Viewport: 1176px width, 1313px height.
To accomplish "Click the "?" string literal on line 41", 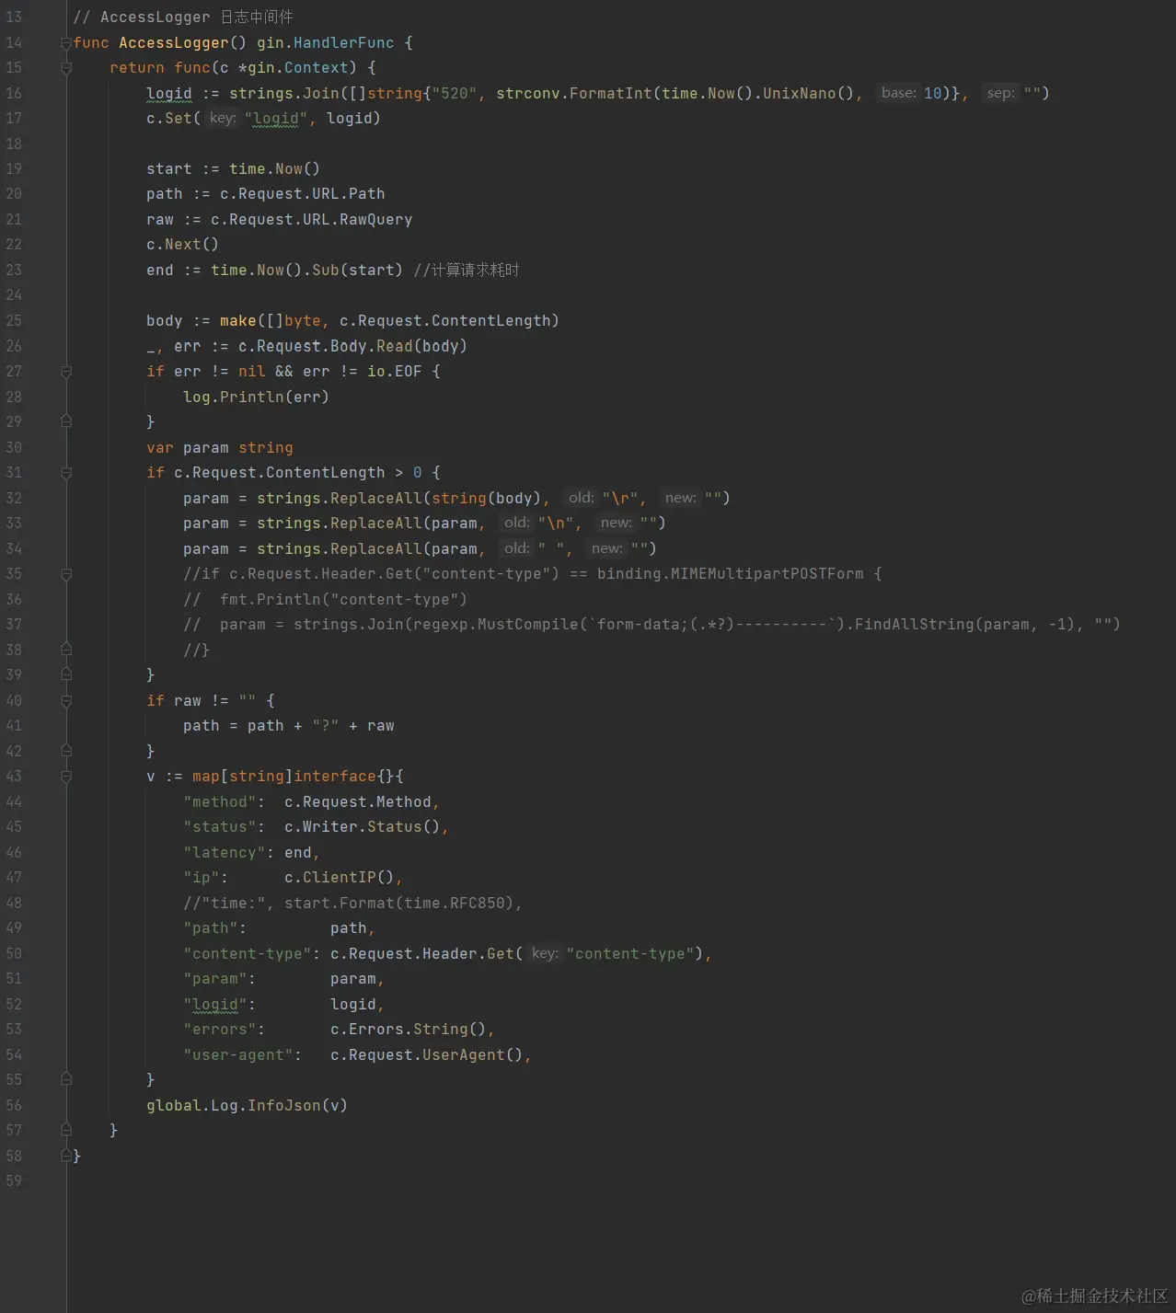I will pos(325,726).
